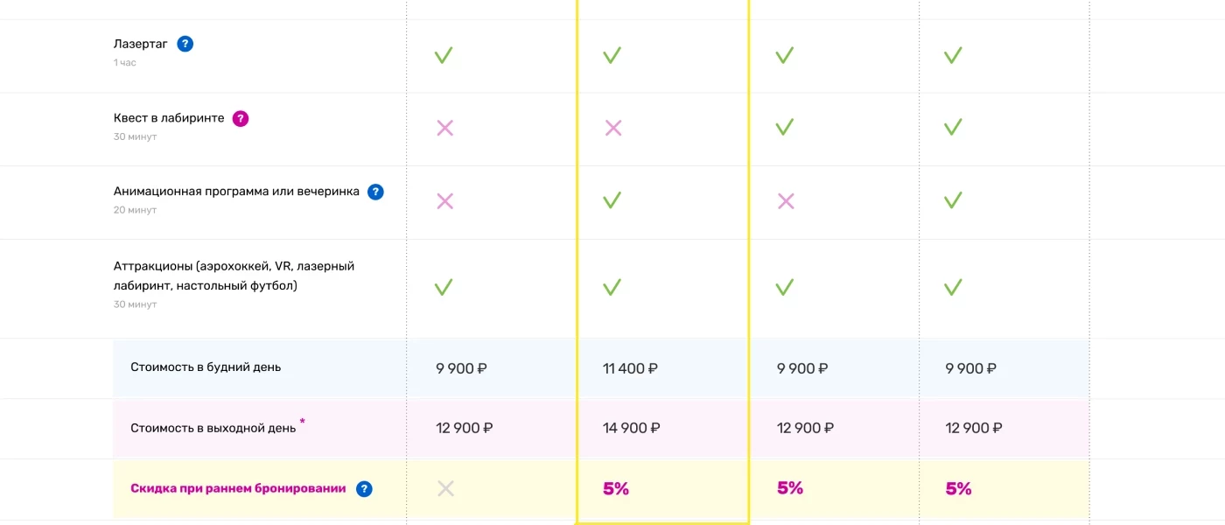Screen dimensions: 1225x525
Task: Click the 12 900 ₽ weekend price in last column
Action: pyautogui.click(x=973, y=429)
